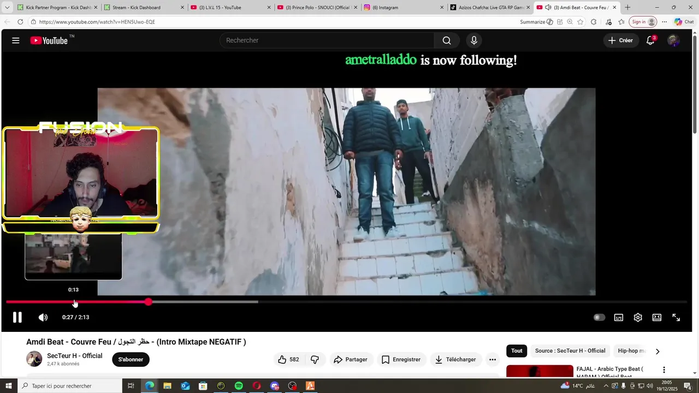Image resolution: width=699 pixels, height=393 pixels.
Task: Click the address bar URL
Action: coord(97,22)
